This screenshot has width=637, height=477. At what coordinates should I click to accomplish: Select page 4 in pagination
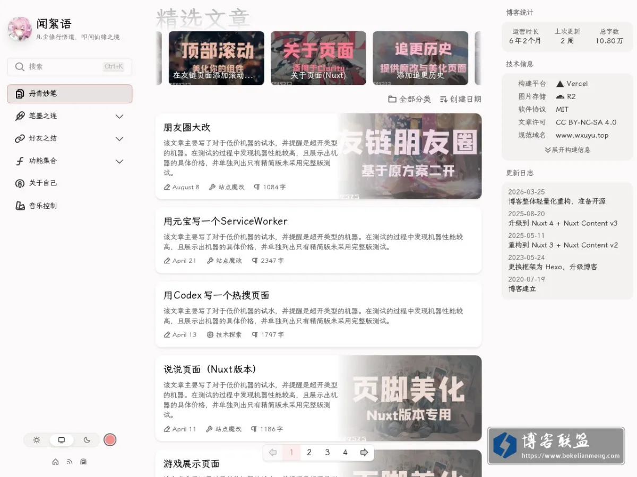(345, 453)
